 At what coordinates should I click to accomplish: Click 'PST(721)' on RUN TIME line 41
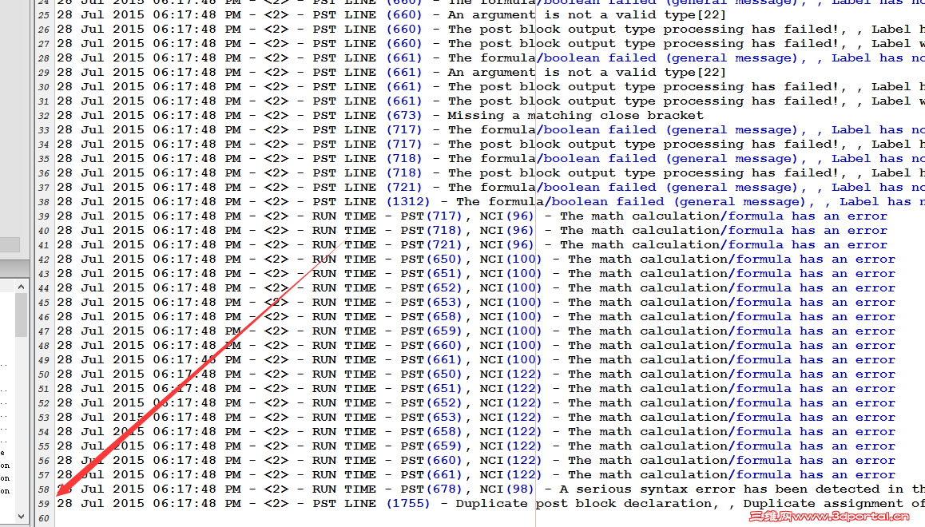(432, 244)
